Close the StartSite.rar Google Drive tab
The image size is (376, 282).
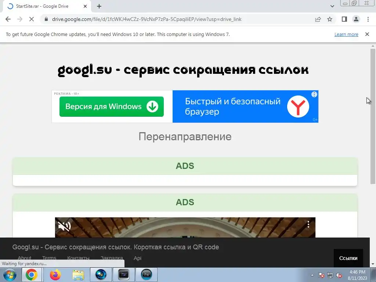point(85,6)
